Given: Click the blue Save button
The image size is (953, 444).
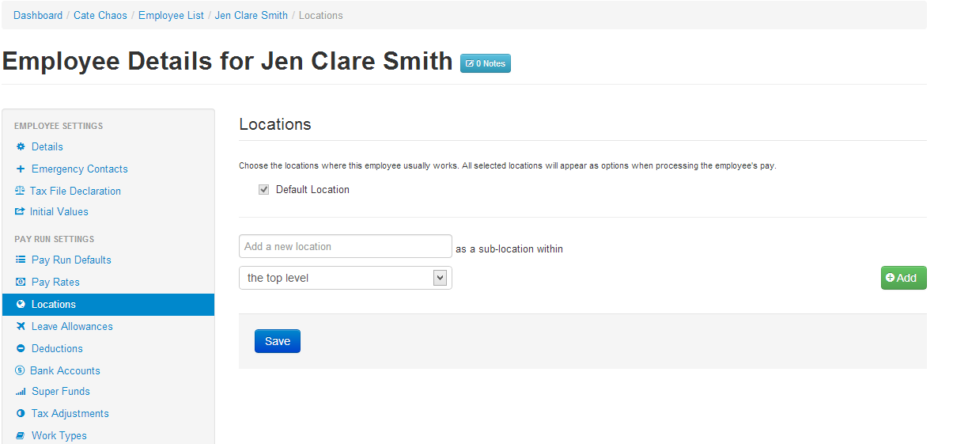Looking at the screenshot, I should click(278, 341).
